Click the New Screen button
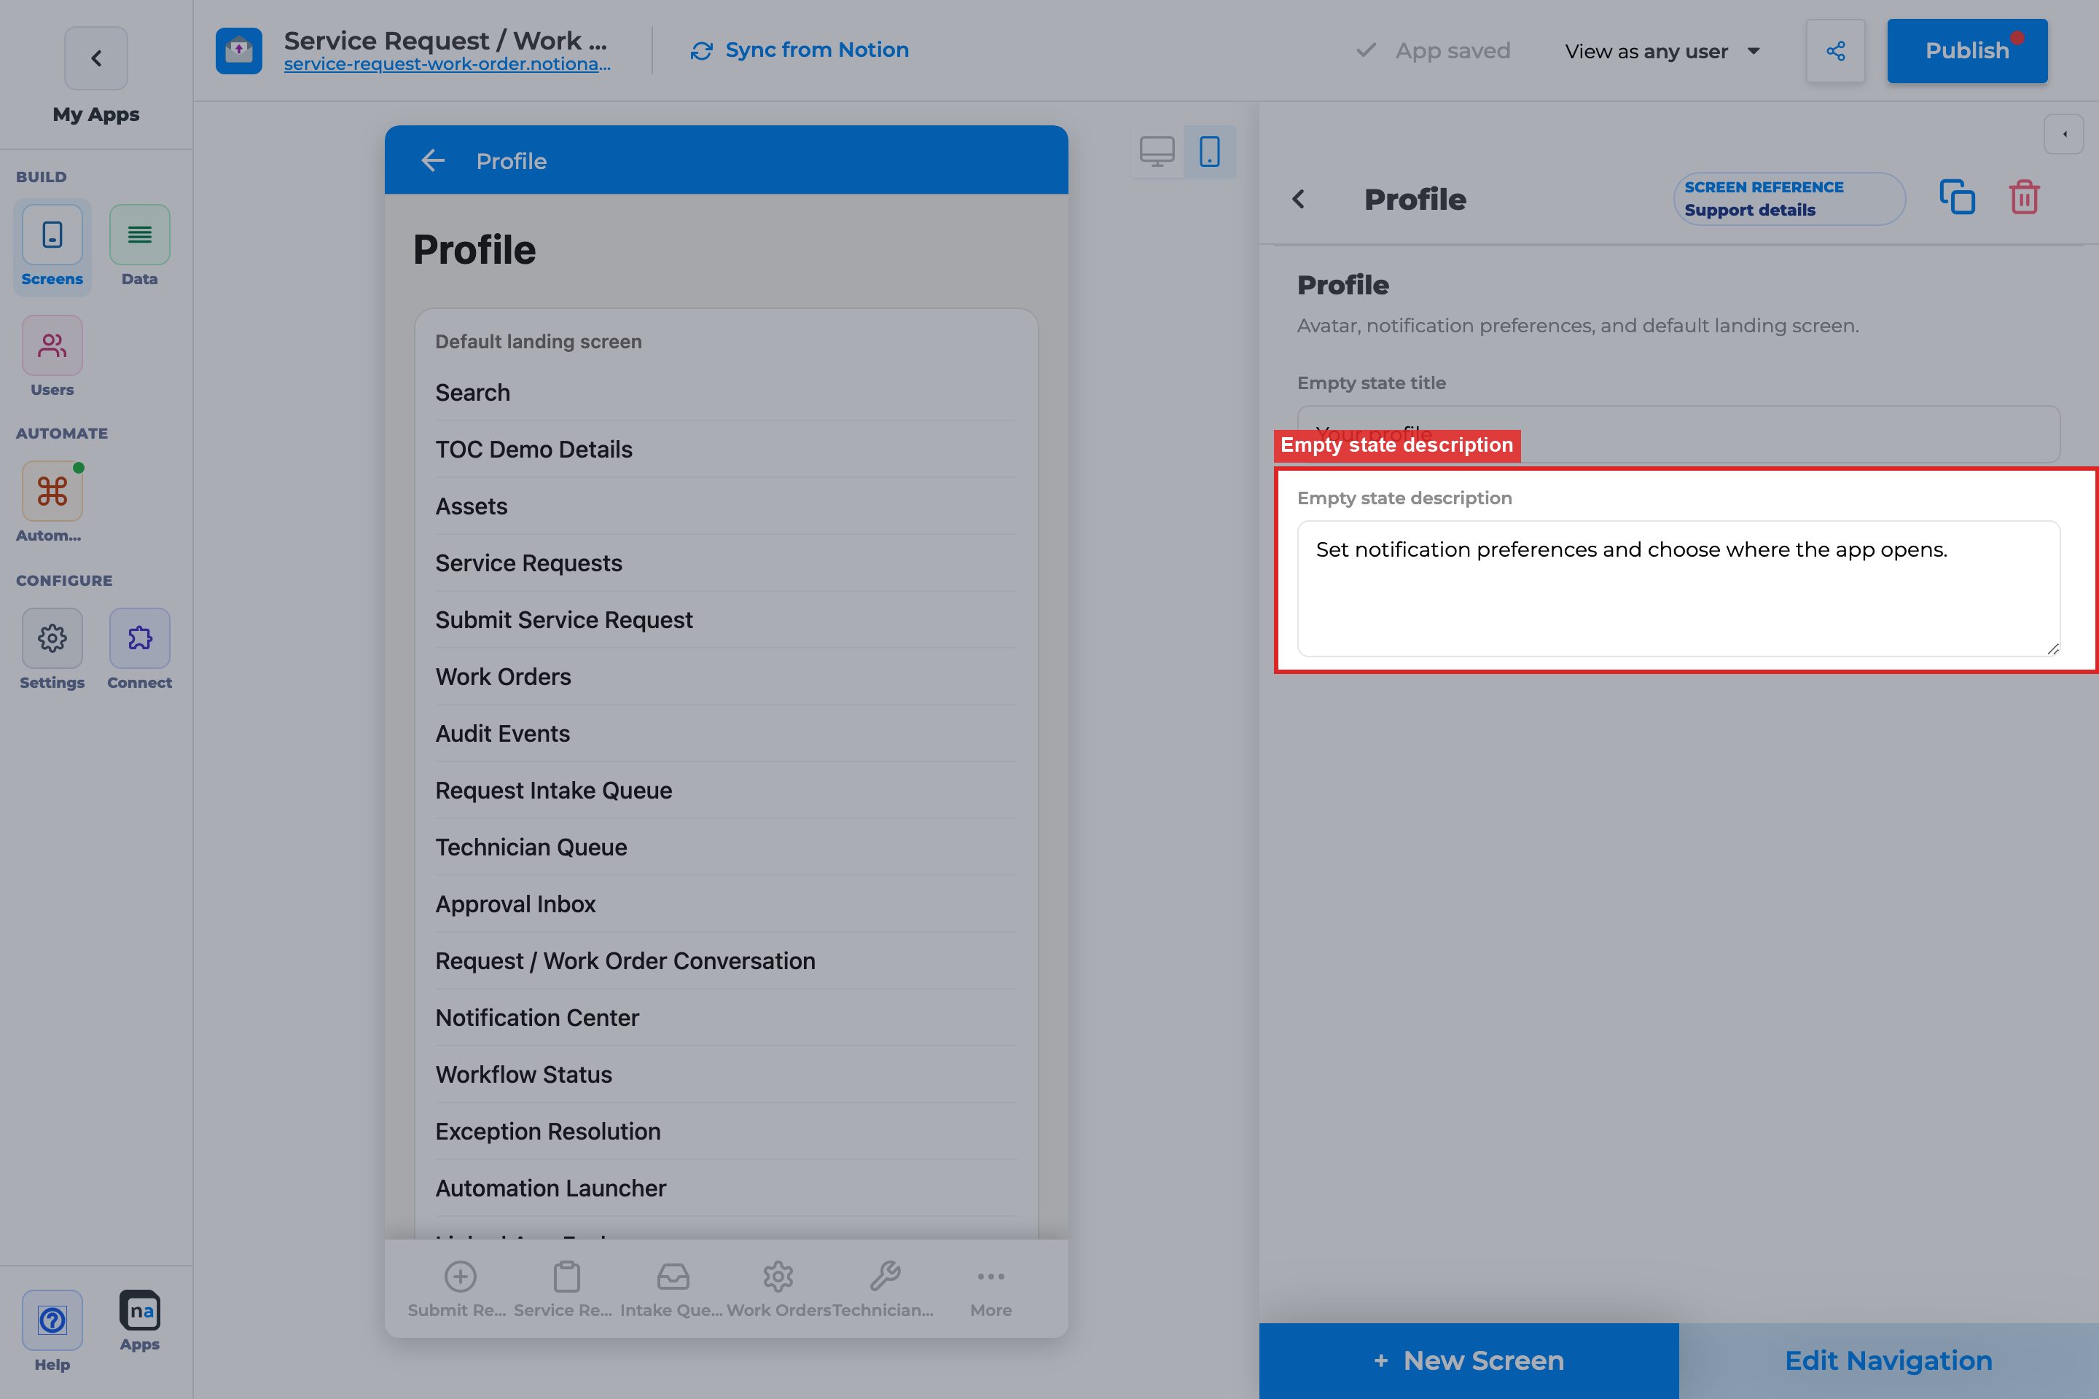This screenshot has height=1399, width=2099. pyautogui.click(x=1468, y=1360)
